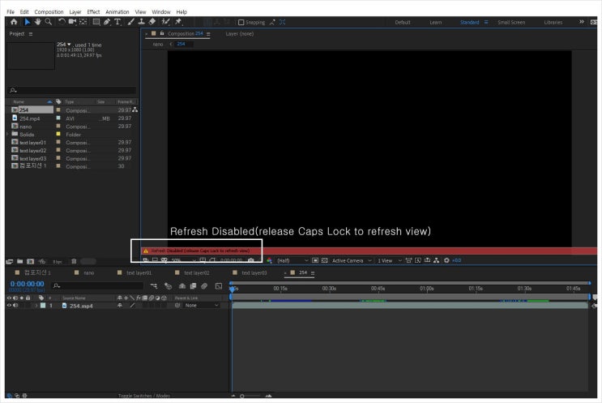Expand the 254.mp4 layer properties
The image size is (602, 403).
click(x=36, y=306)
